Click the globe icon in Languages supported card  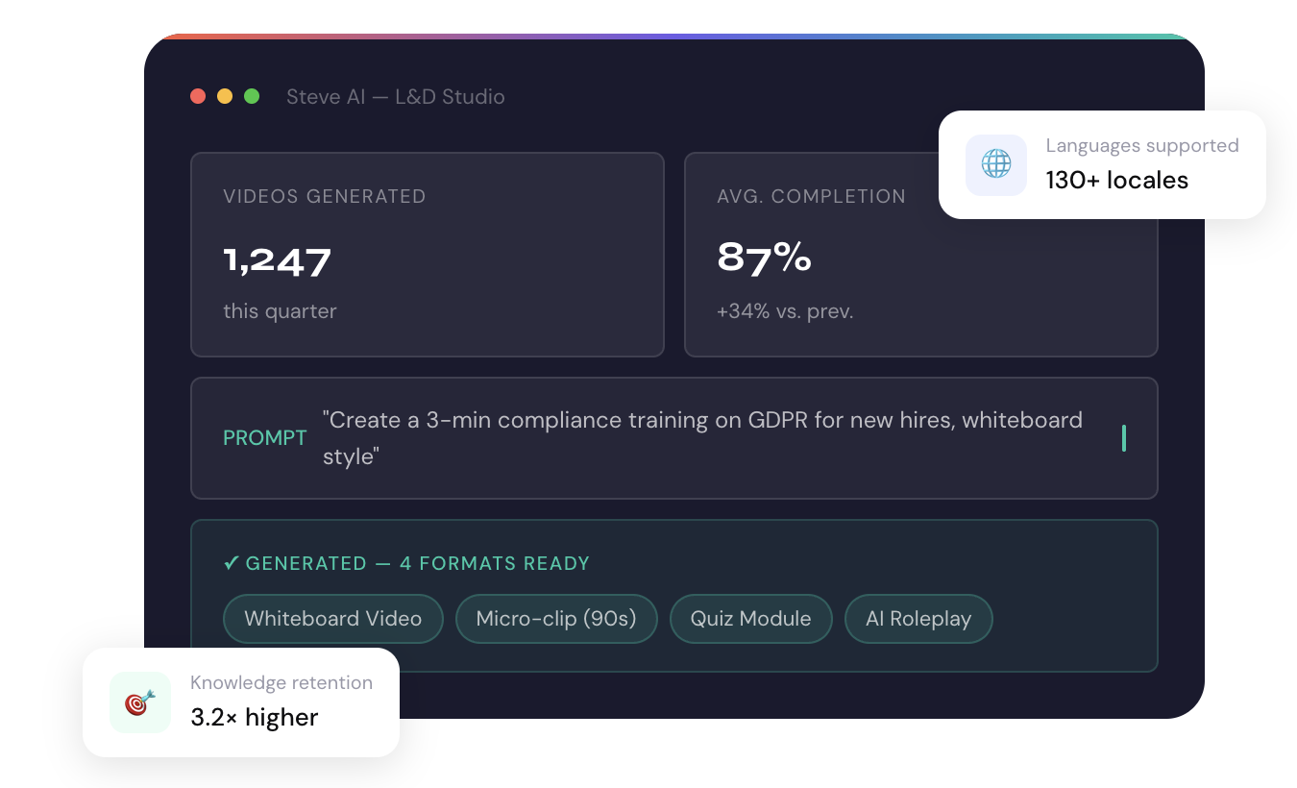[996, 164]
